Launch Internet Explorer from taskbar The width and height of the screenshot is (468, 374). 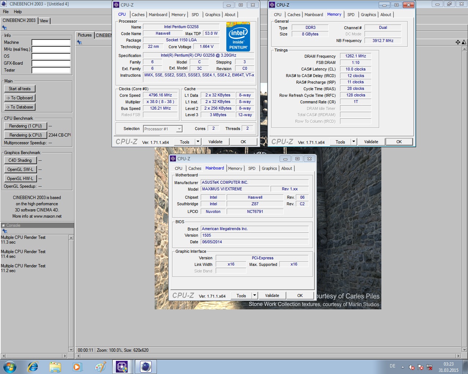pos(33,367)
